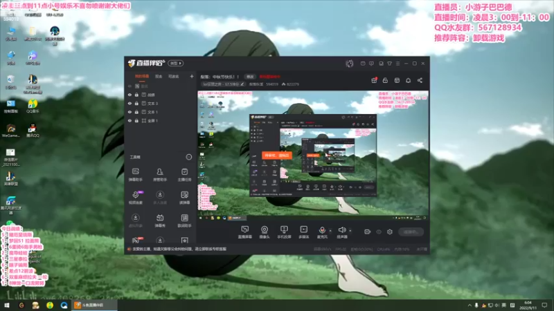Open stream settings gear icon

(x=390, y=232)
